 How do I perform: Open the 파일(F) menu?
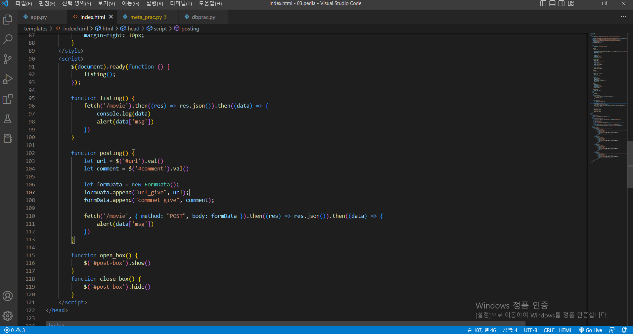[24, 4]
